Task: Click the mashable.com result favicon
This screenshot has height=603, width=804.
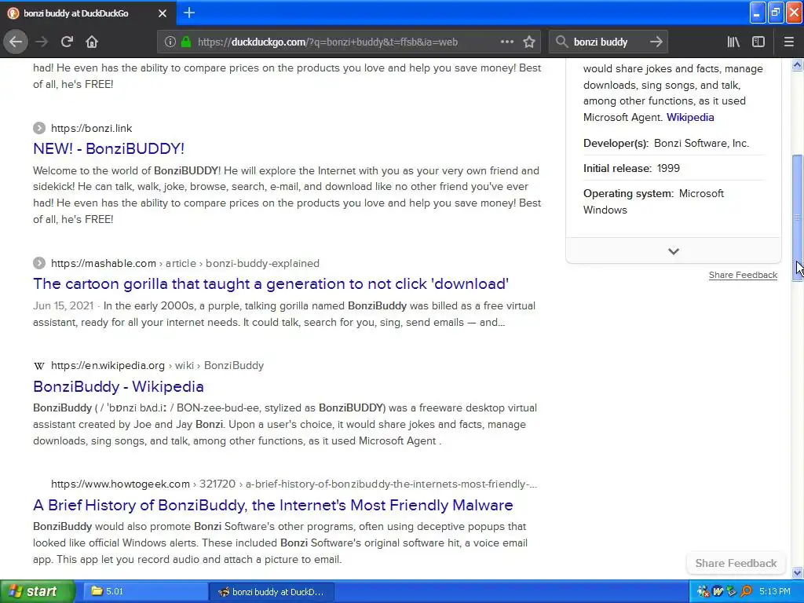Action: pyautogui.click(x=39, y=263)
